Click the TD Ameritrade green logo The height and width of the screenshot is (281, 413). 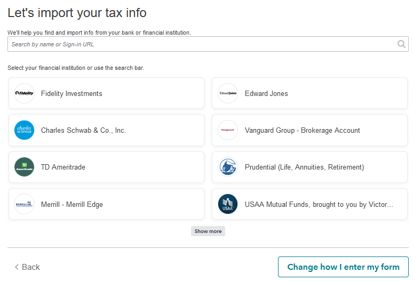24,167
